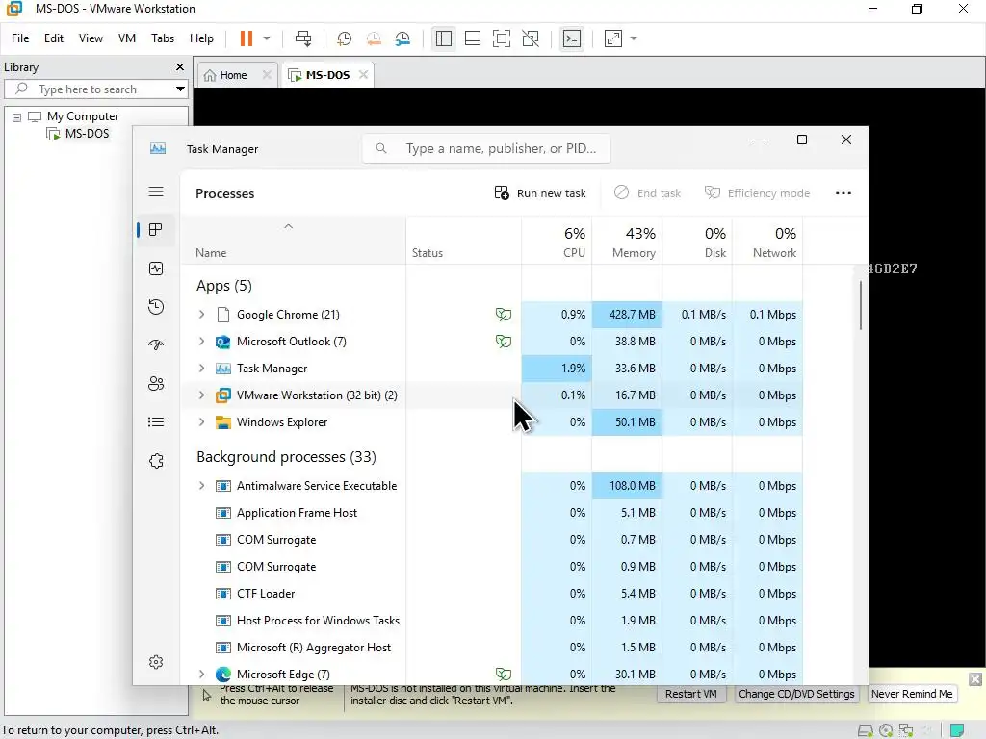Expand the Microsoft Edge (7) process group
986x739 pixels.
[201, 675]
